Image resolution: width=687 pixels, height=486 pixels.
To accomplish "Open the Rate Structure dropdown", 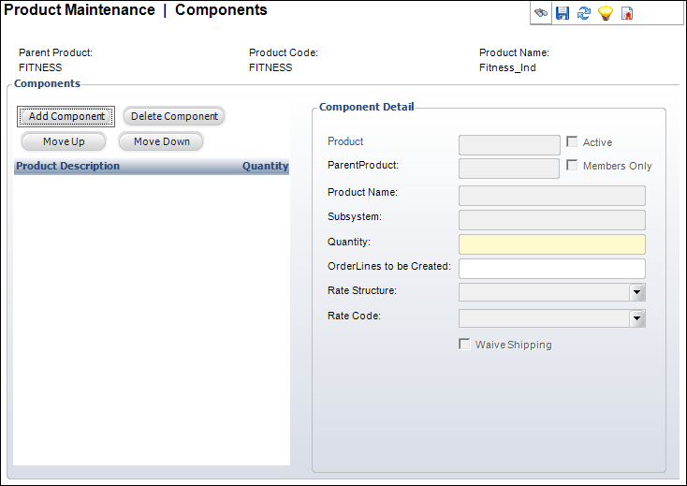I will (x=636, y=292).
